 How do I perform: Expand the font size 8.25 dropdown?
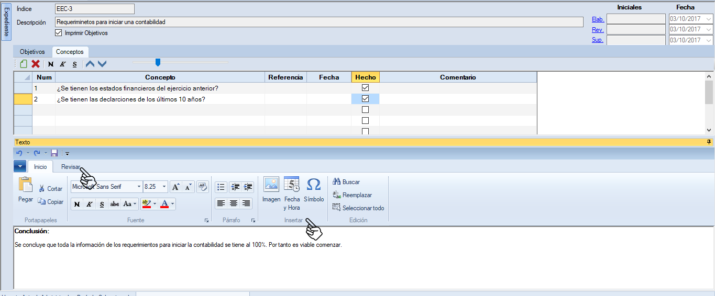[x=164, y=187]
